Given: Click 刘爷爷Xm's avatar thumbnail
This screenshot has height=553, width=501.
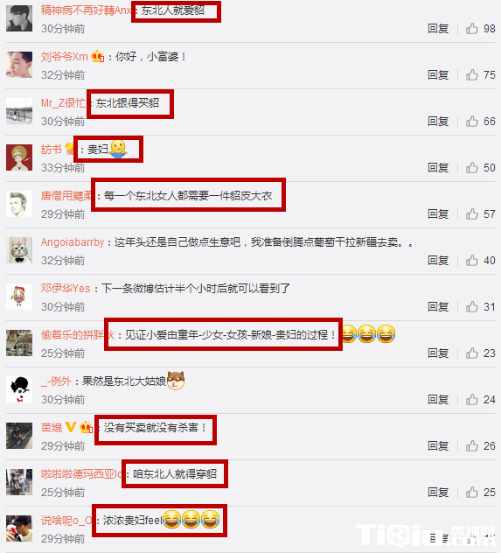Looking at the screenshot, I should (x=19, y=65).
